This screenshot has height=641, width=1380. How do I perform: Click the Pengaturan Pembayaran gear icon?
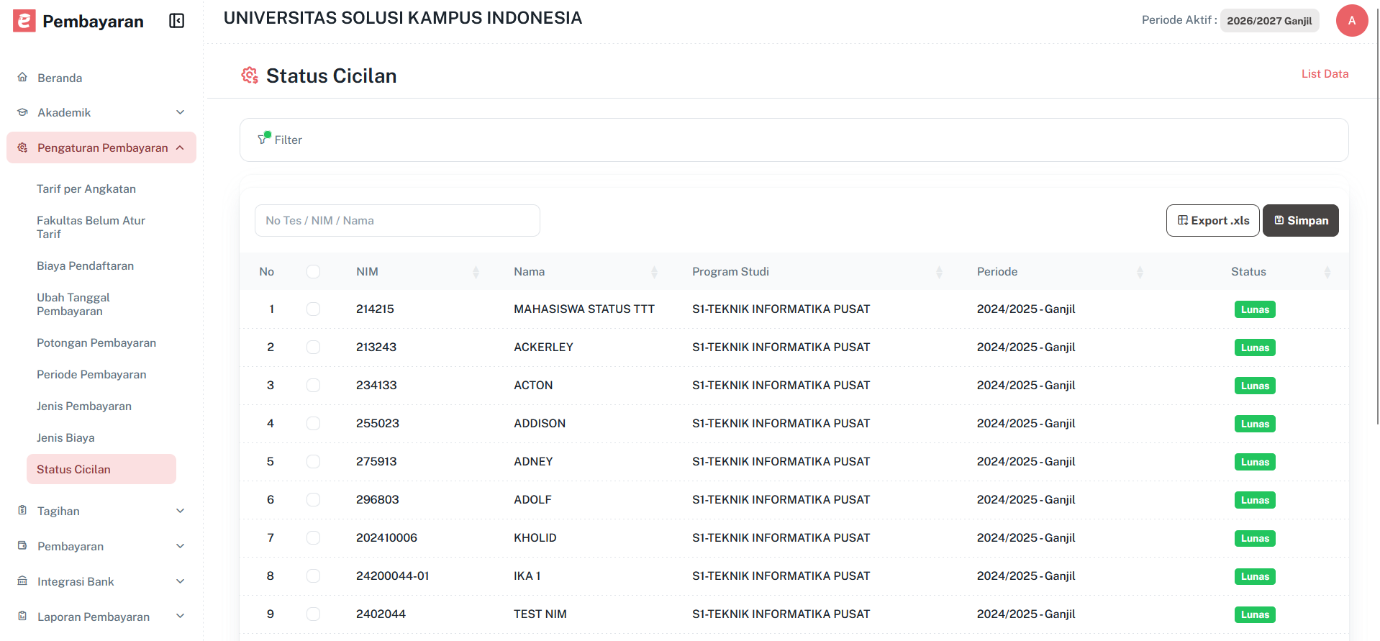pyautogui.click(x=22, y=147)
